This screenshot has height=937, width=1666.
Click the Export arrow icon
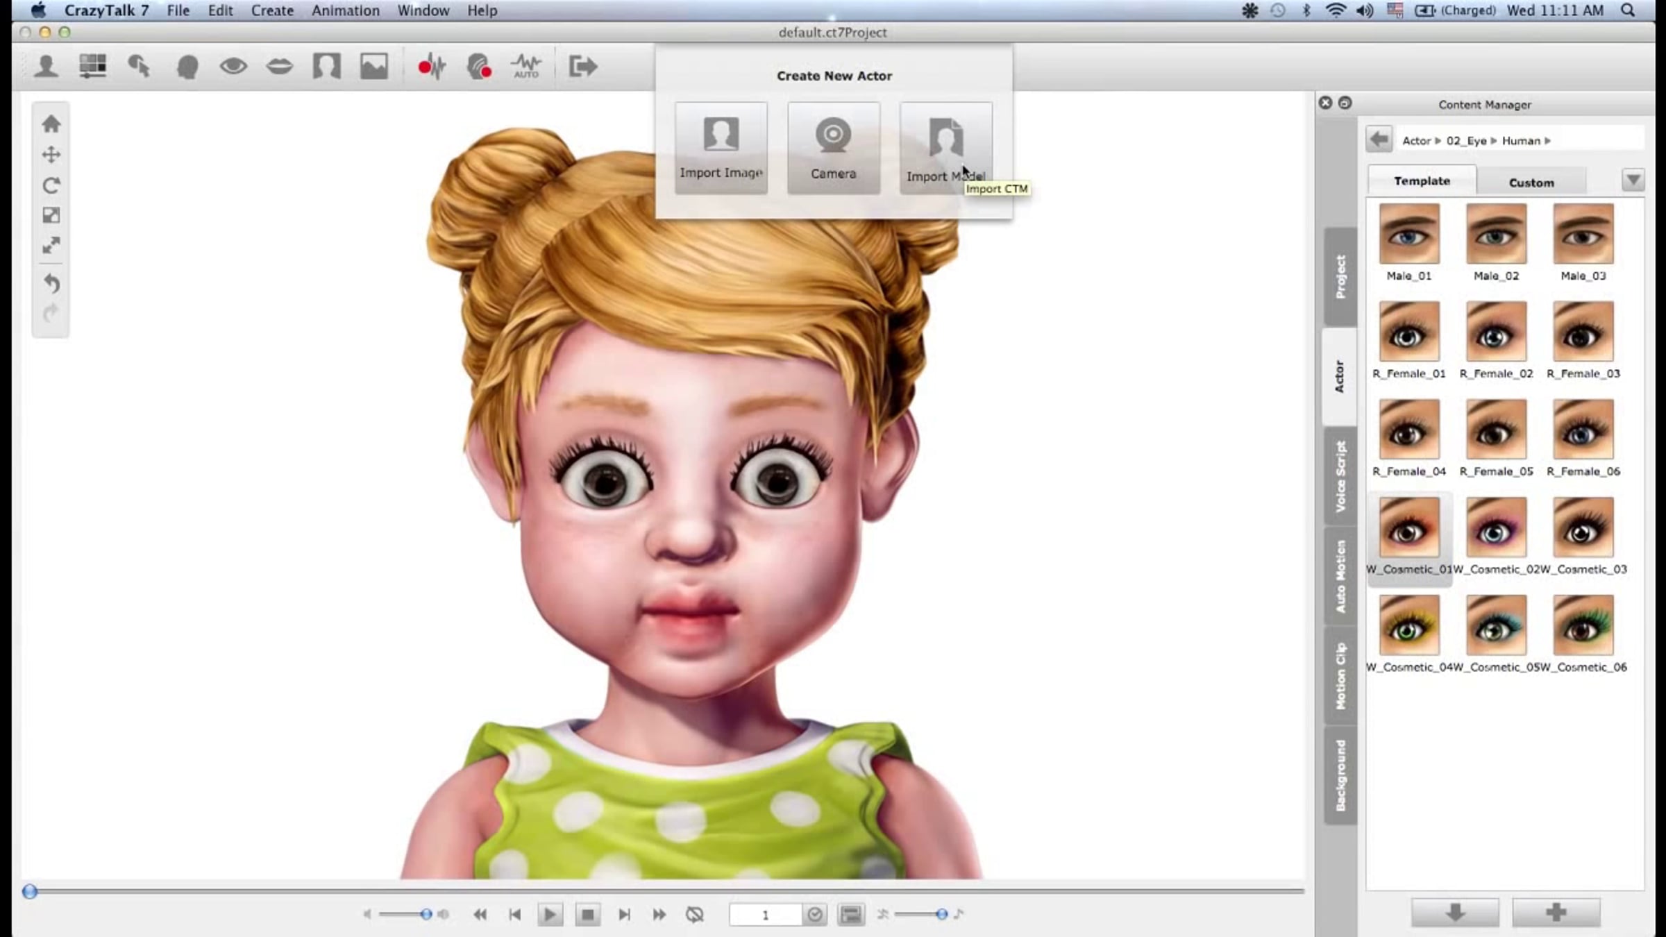click(x=582, y=67)
